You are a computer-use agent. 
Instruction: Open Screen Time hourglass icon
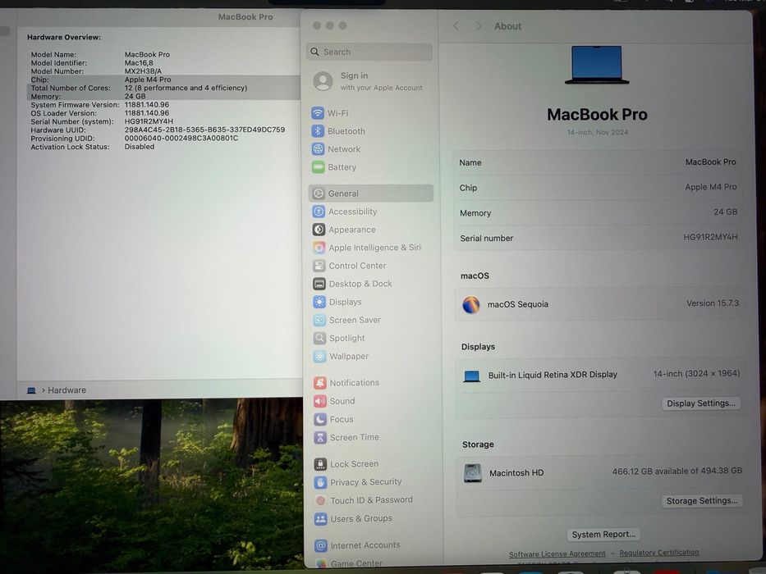pyautogui.click(x=320, y=437)
